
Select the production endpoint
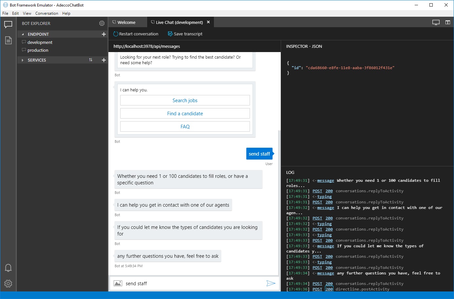pyautogui.click(x=38, y=50)
